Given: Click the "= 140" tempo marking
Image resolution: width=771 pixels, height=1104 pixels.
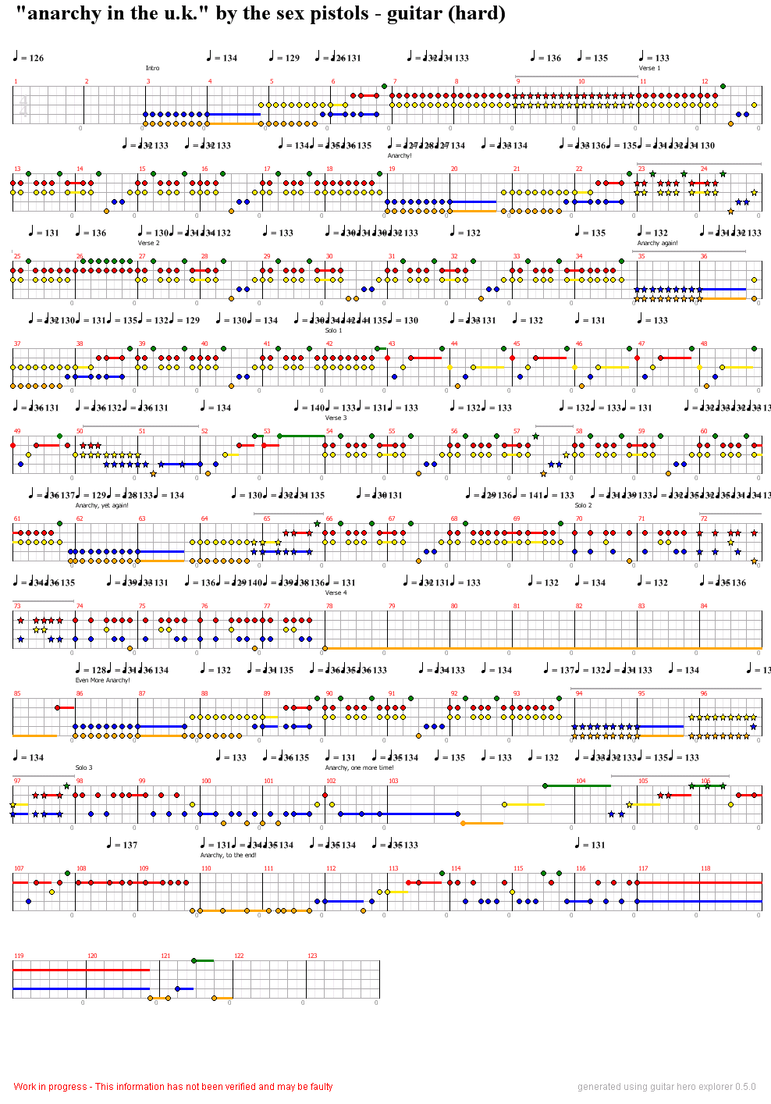Looking at the screenshot, I should click(x=309, y=408).
